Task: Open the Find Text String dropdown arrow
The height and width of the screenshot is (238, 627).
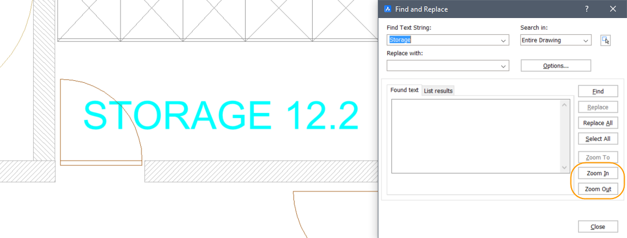Action: (x=504, y=40)
